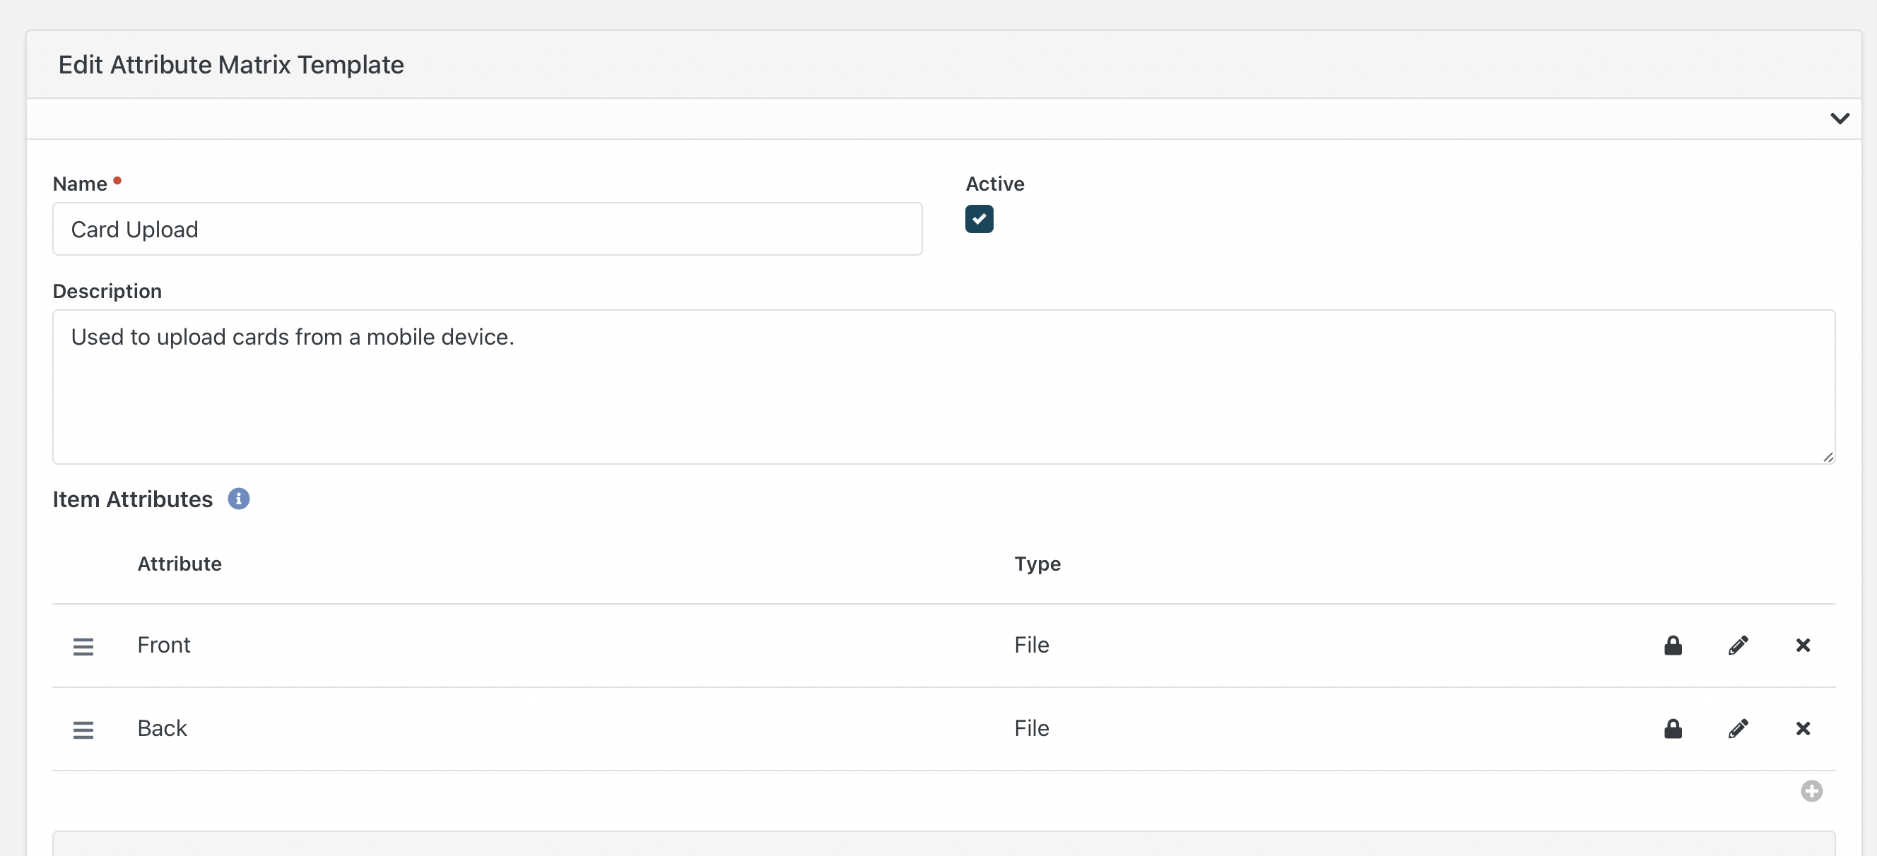Edit the Front attribute with the pencil icon

tap(1738, 646)
